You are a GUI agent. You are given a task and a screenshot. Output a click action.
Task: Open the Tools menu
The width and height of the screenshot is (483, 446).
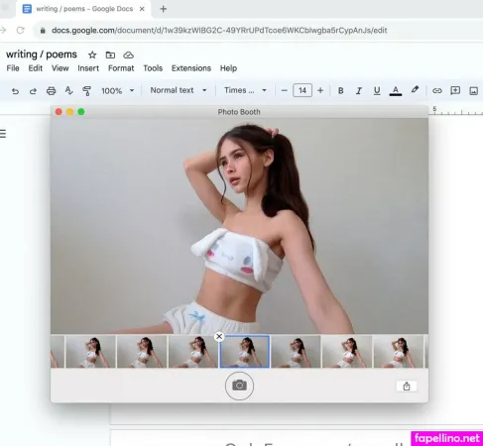point(153,68)
